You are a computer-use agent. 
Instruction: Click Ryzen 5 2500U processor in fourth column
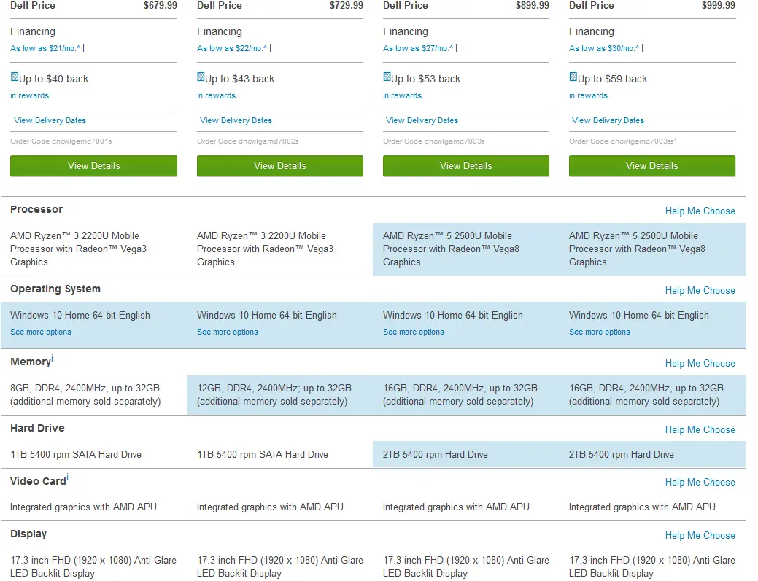coord(637,249)
